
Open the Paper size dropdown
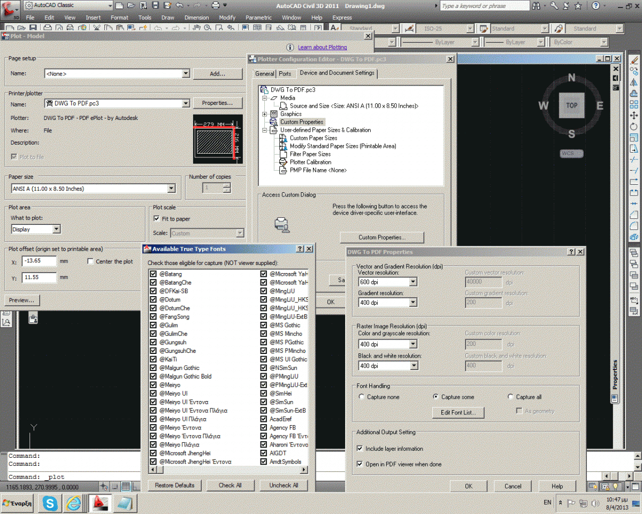[171, 188]
